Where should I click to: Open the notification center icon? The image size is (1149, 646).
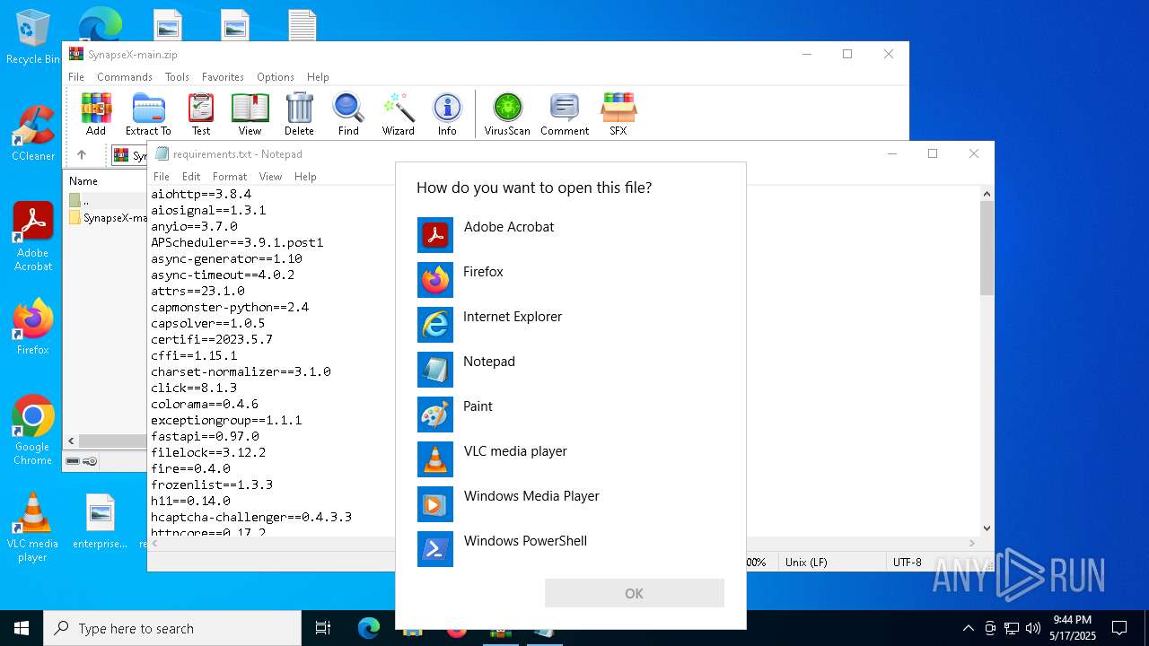1119,628
